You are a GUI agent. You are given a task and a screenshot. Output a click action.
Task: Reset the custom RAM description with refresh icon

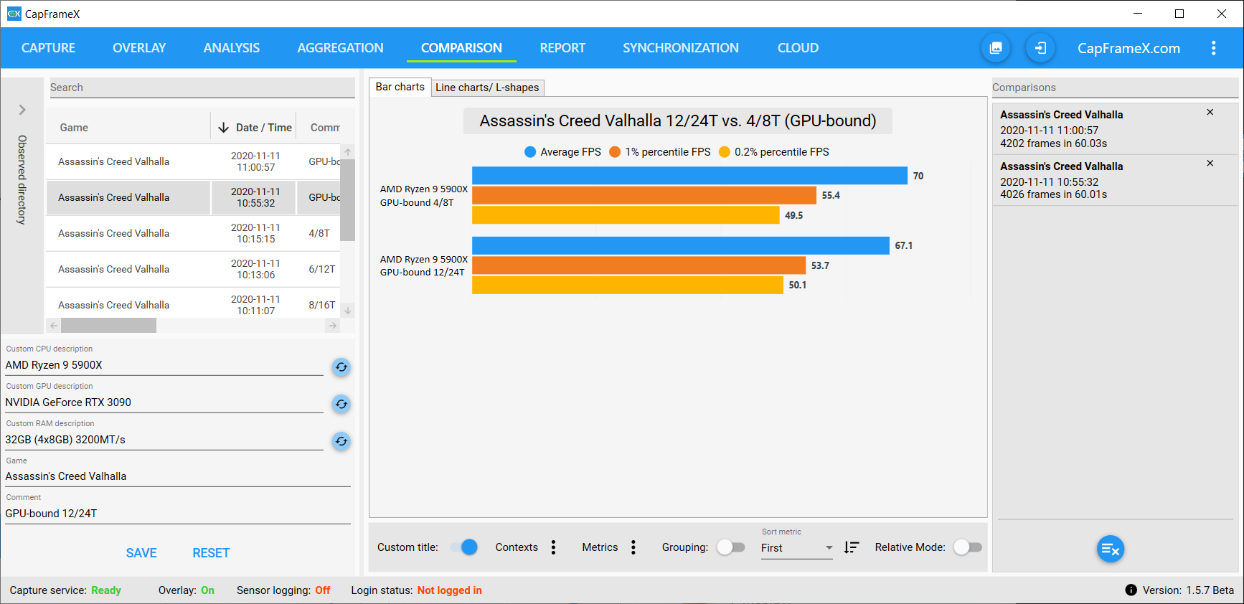(341, 441)
